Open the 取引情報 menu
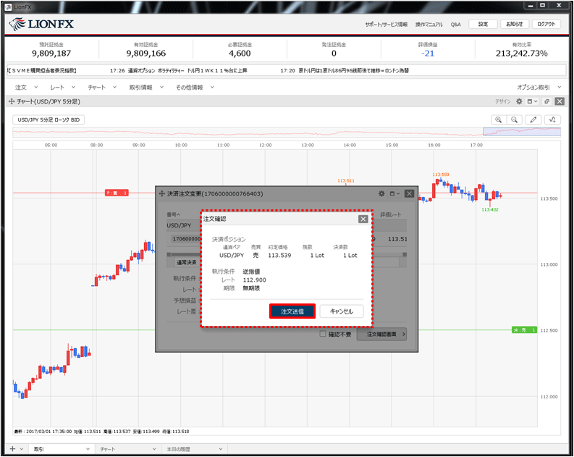 click(146, 87)
